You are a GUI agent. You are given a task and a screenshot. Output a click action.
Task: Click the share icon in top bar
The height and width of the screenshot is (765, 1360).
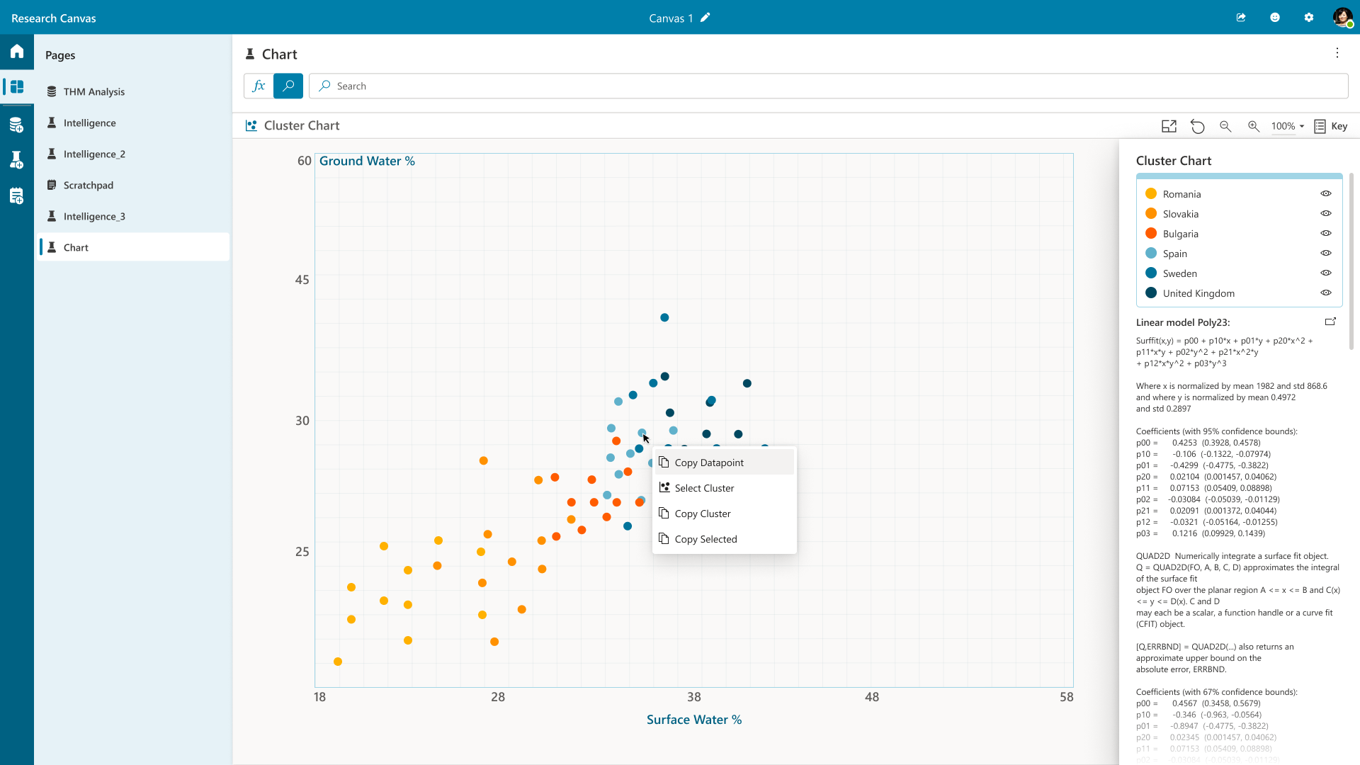click(x=1241, y=18)
